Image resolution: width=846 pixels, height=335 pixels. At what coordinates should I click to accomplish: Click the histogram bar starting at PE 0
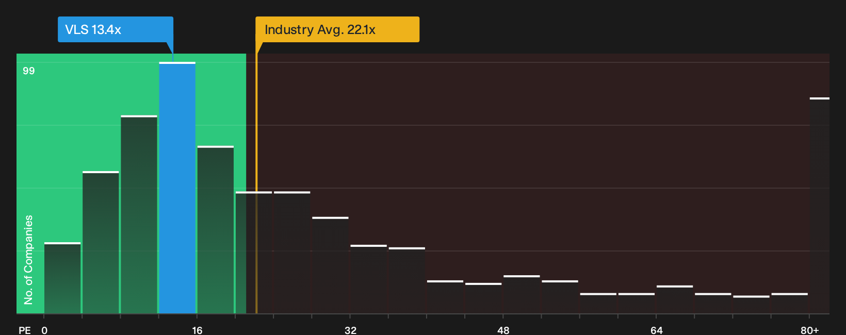62,278
